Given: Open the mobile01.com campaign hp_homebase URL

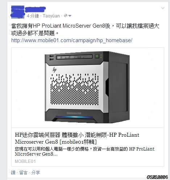Looking at the screenshot, I should coord(72,40).
